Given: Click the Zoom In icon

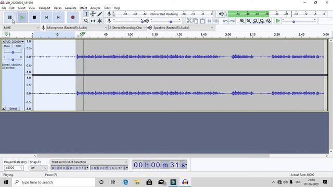Looking at the screenshot, I should point(242,21).
